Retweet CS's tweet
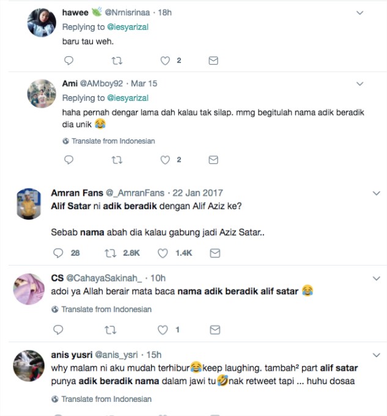The height and width of the screenshot is (416, 387). [111, 330]
